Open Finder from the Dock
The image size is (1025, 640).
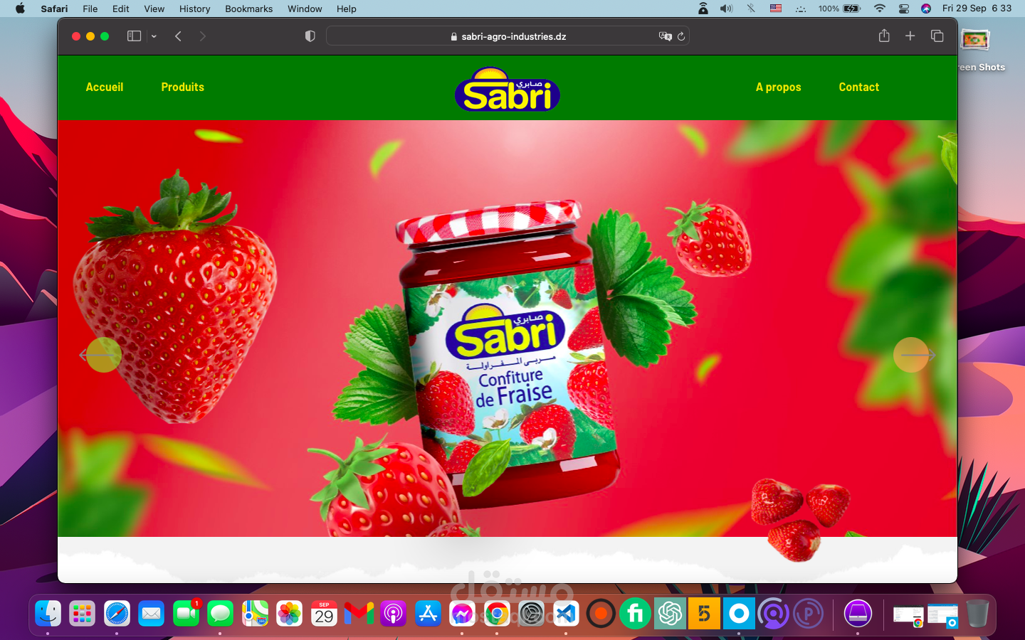tap(48, 614)
